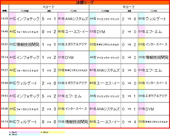Click フォーカスシステムズ in the 15:27 row
Screen dimensions: 170x137
[27, 70]
